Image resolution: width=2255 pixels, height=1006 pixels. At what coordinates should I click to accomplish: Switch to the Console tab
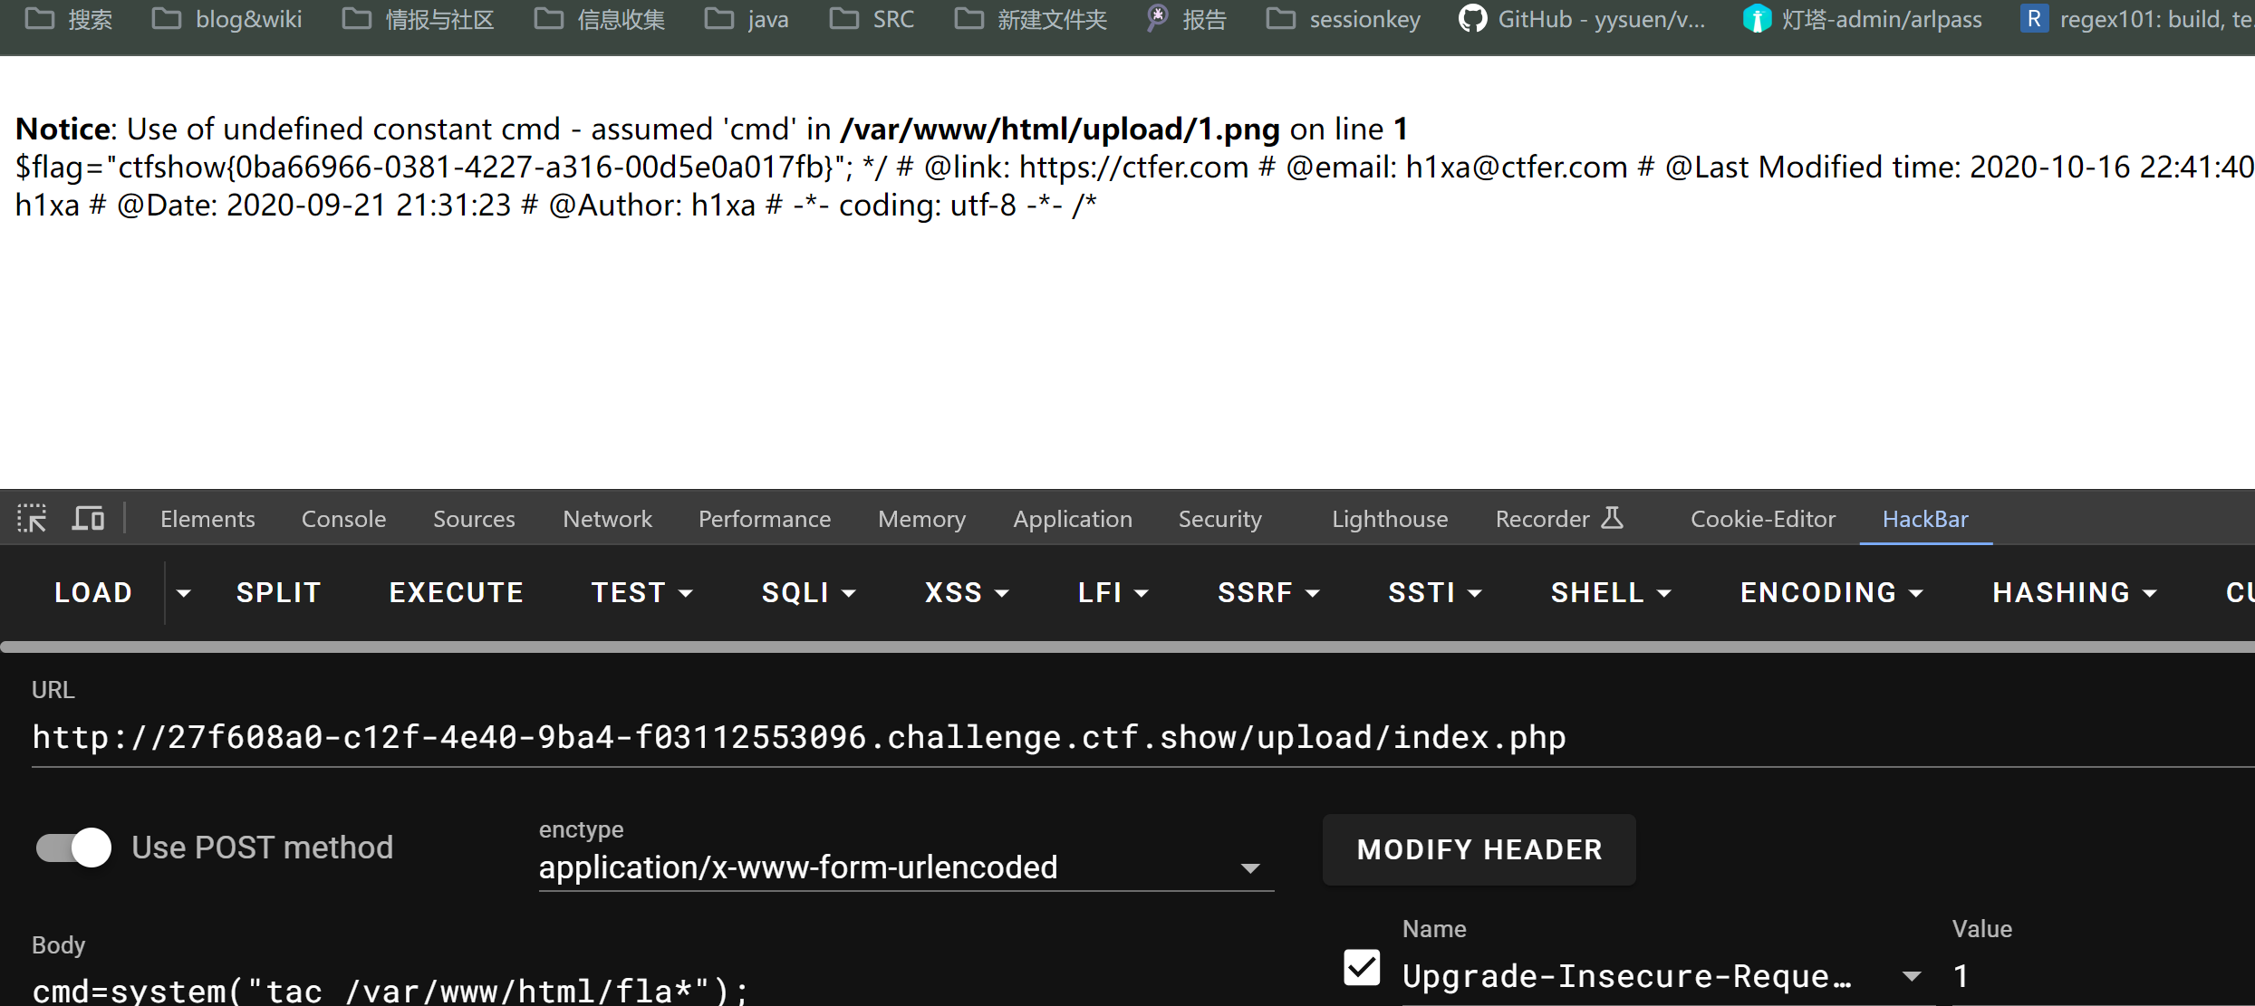point(343,519)
